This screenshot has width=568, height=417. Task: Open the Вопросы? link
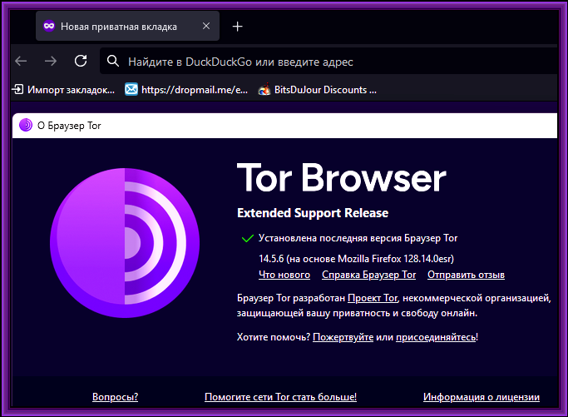pyautogui.click(x=116, y=397)
